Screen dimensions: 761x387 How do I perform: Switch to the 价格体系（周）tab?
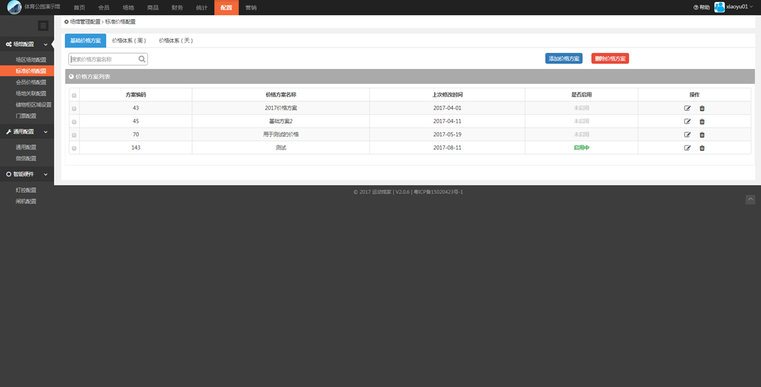129,41
